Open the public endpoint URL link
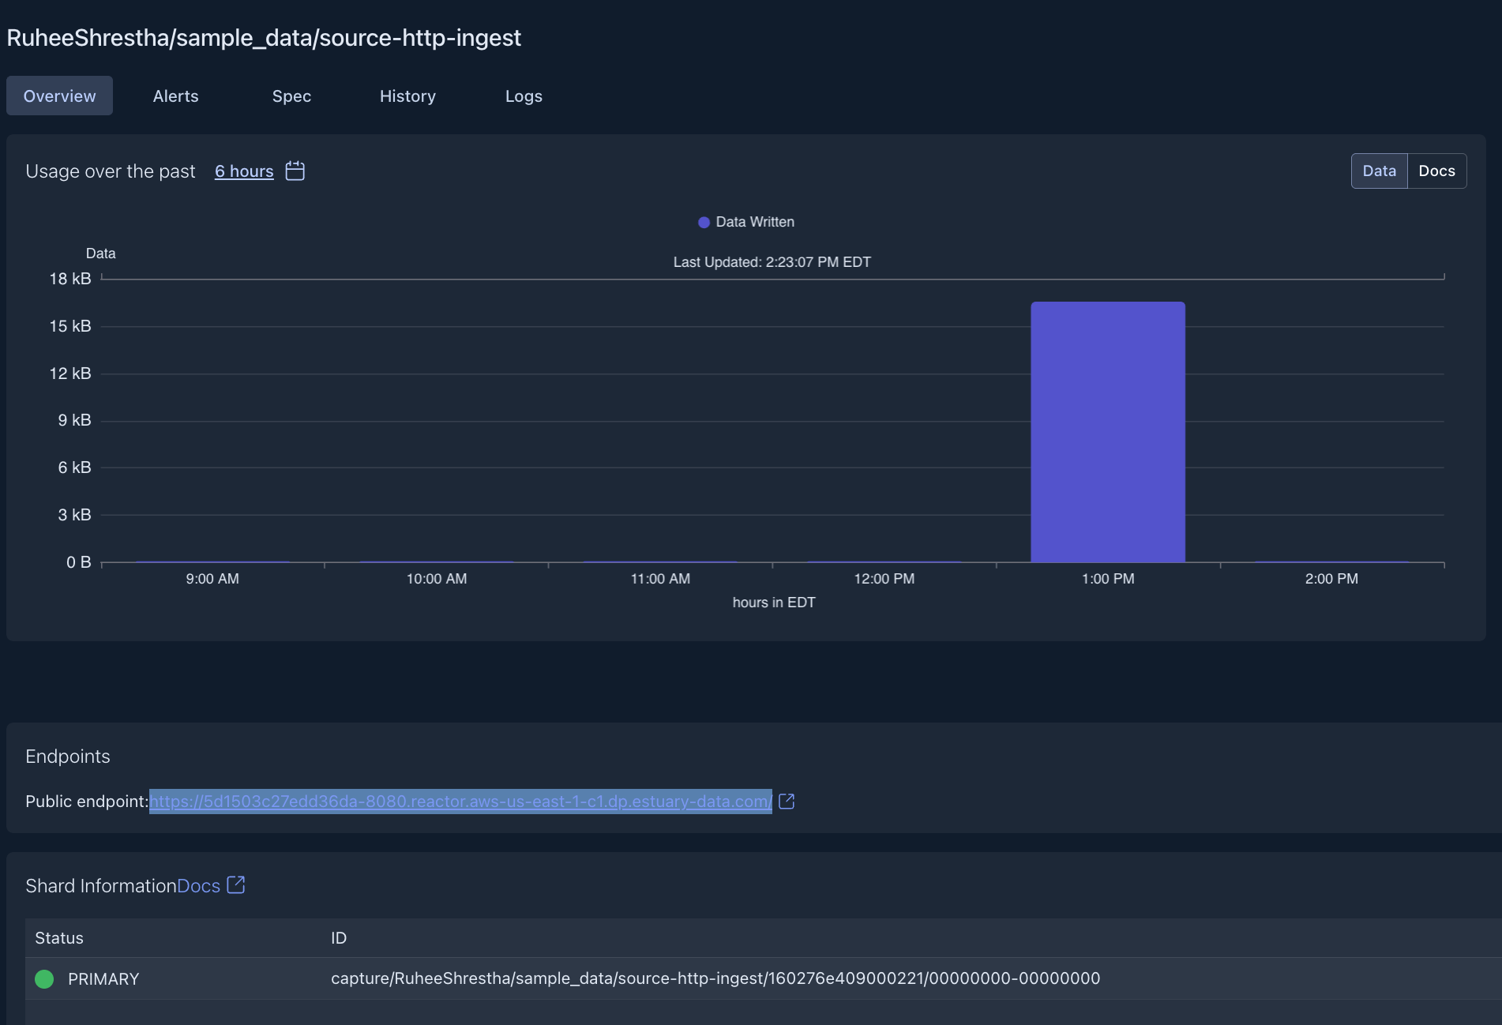The width and height of the screenshot is (1502, 1025). tap(460, 802)
